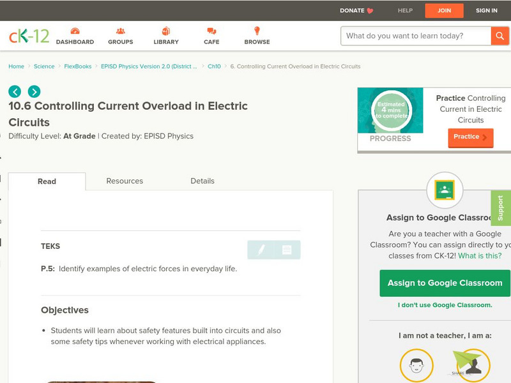Open the "What is this?" link

[480, 256]
